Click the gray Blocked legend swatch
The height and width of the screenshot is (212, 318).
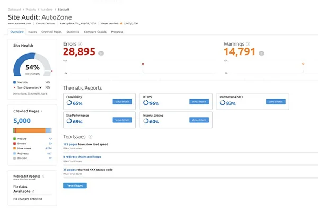click(15, 158)
